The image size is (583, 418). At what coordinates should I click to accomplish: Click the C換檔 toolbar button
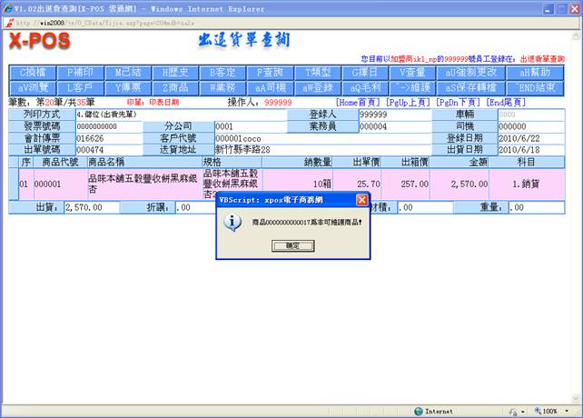pyautogui.click(x=31, y=72)
